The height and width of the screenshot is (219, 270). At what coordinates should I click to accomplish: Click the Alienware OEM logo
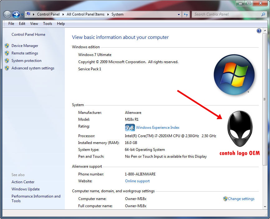click(x=239, y=128)
